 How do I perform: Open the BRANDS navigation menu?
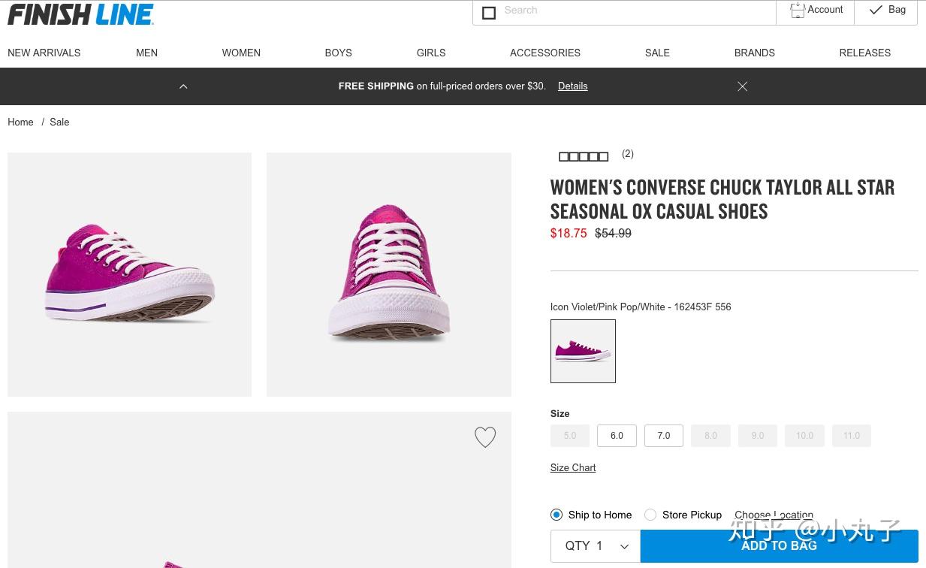coord(754,53)
